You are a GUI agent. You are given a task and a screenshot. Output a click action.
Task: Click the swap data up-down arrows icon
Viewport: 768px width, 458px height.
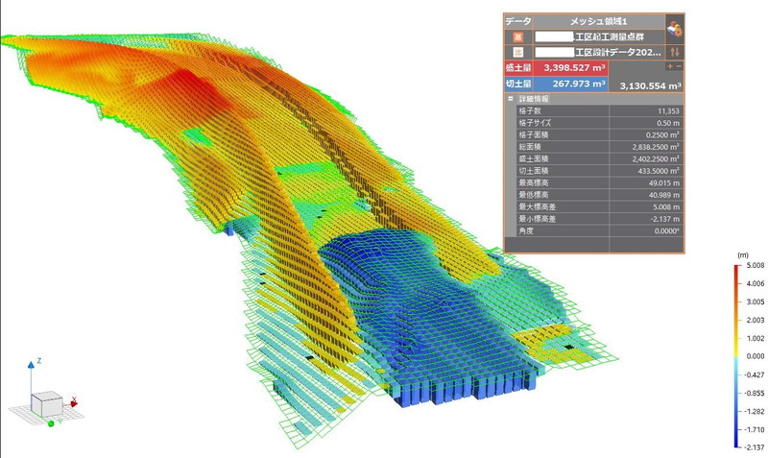[x=674, y=51]
